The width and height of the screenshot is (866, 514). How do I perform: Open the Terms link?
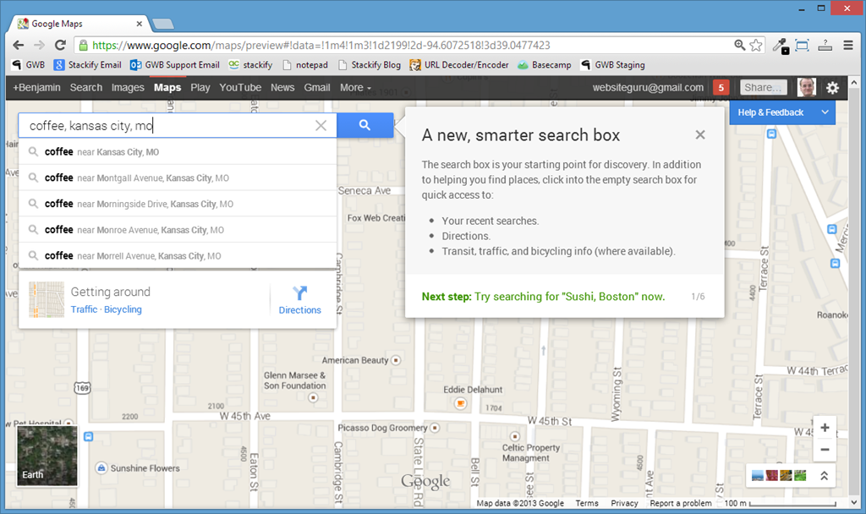[x=587, y=503]
